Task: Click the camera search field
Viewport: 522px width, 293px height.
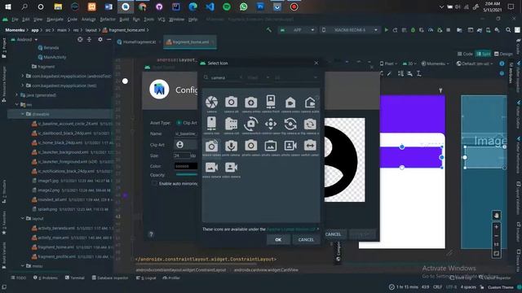Action: pos(223,77)
